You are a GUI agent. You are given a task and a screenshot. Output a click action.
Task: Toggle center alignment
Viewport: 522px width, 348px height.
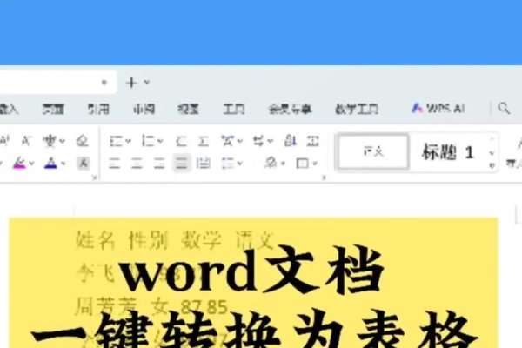click(x=137, y=164)
